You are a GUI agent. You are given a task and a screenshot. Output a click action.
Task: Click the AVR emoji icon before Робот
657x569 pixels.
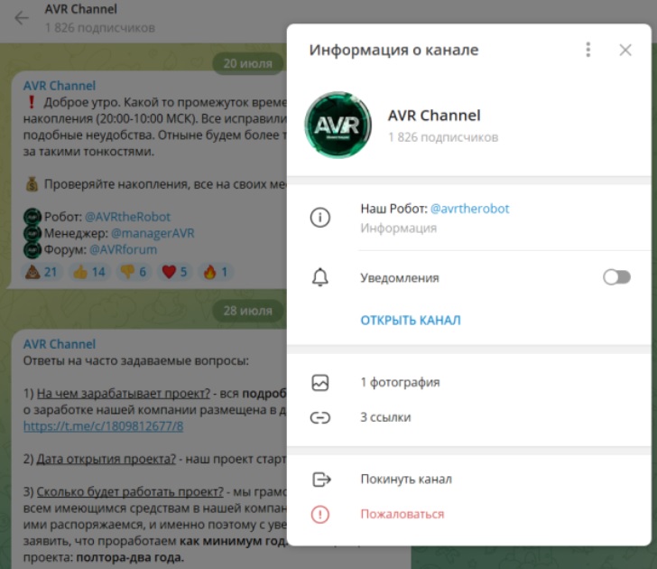32,217
